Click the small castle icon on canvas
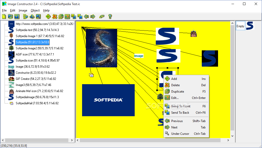This screenshot has height=148, width=262. [x=194, y=33]
